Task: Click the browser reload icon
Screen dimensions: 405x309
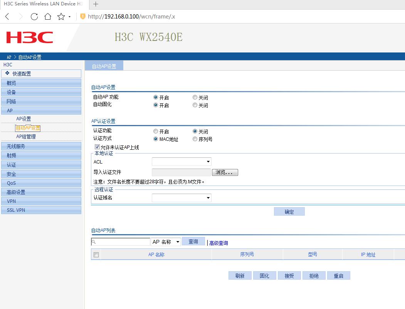Action: (x=34, y=17)
